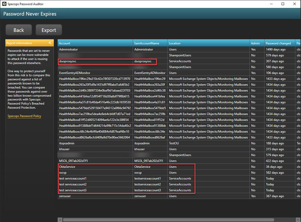Click the horizontal scrollbar left arrow

(60, 220)
